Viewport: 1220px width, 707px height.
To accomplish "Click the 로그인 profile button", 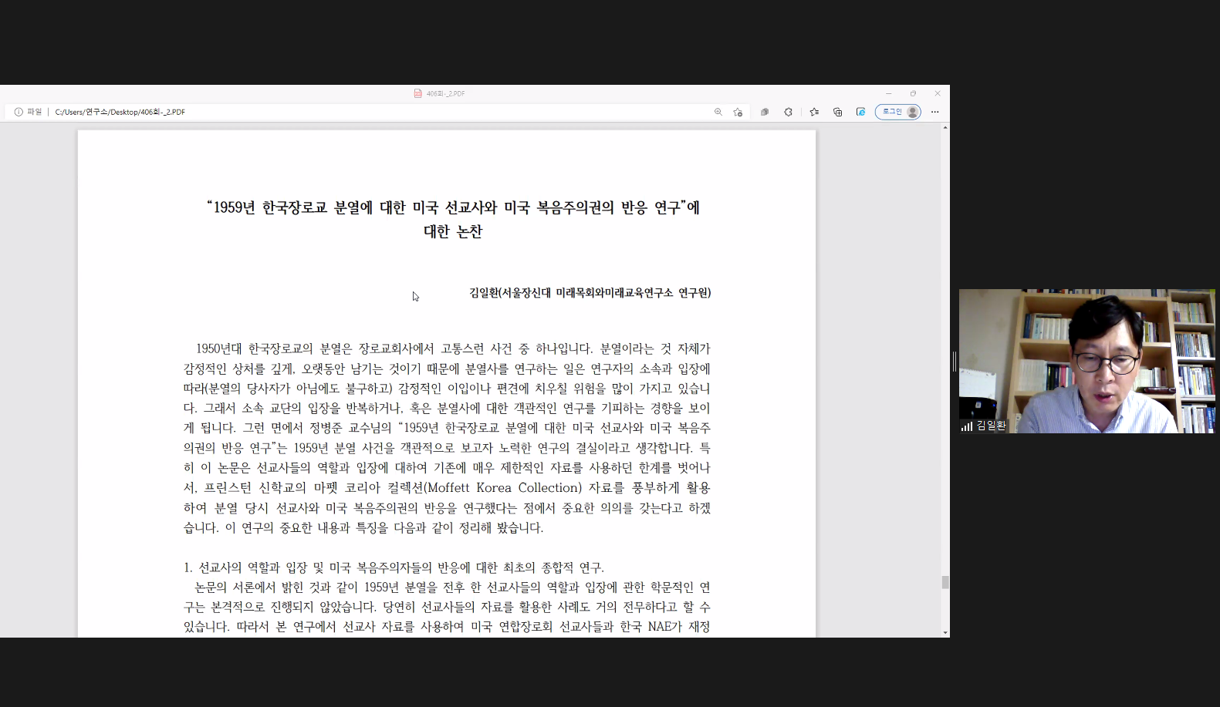I will pyautogui.click(x=897, y=112).
